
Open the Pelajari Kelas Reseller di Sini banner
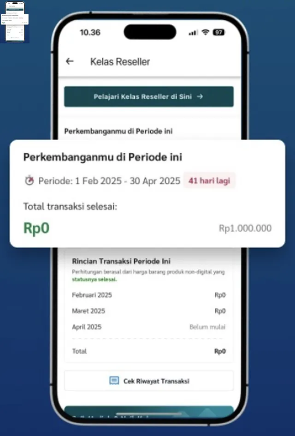[148, 97]
